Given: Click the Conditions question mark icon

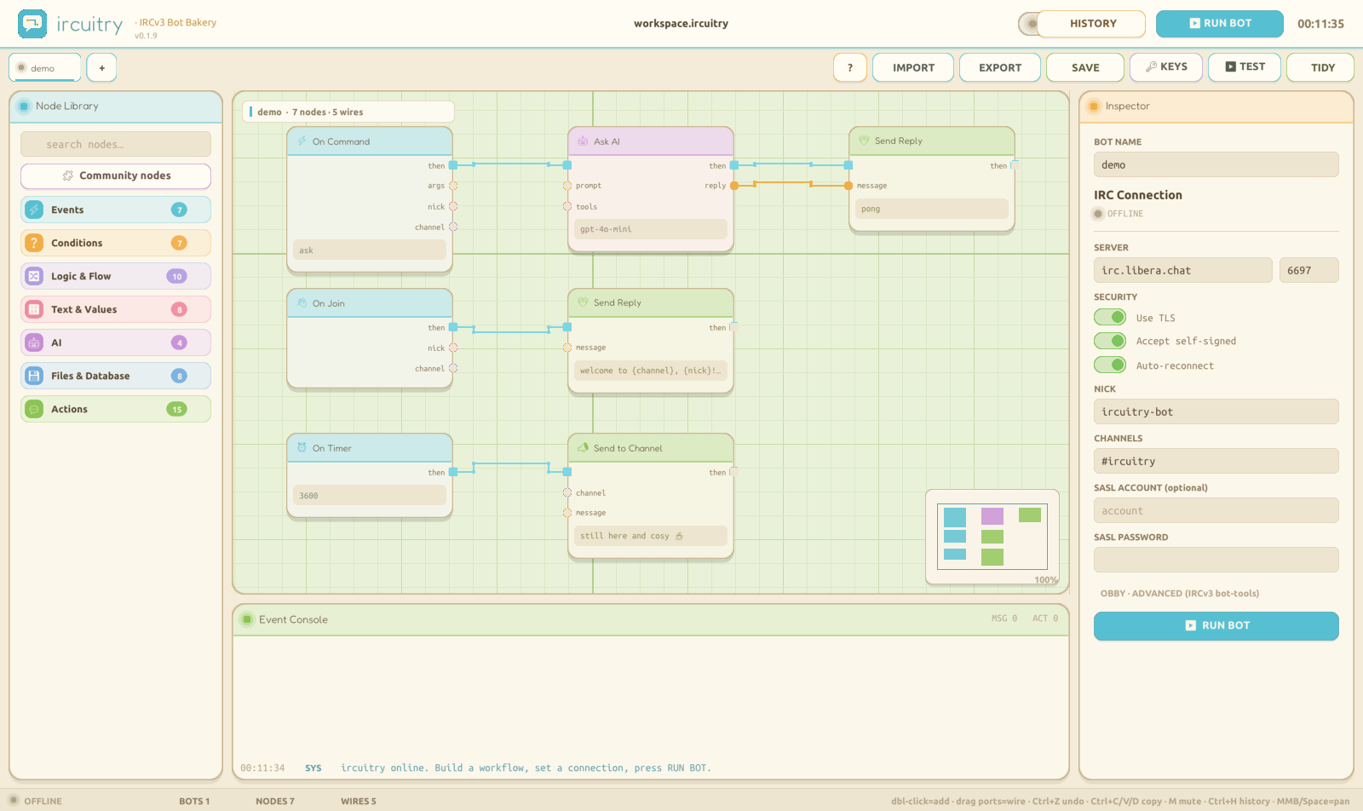Looking at the screenshot, I should (x=34, y=243).
